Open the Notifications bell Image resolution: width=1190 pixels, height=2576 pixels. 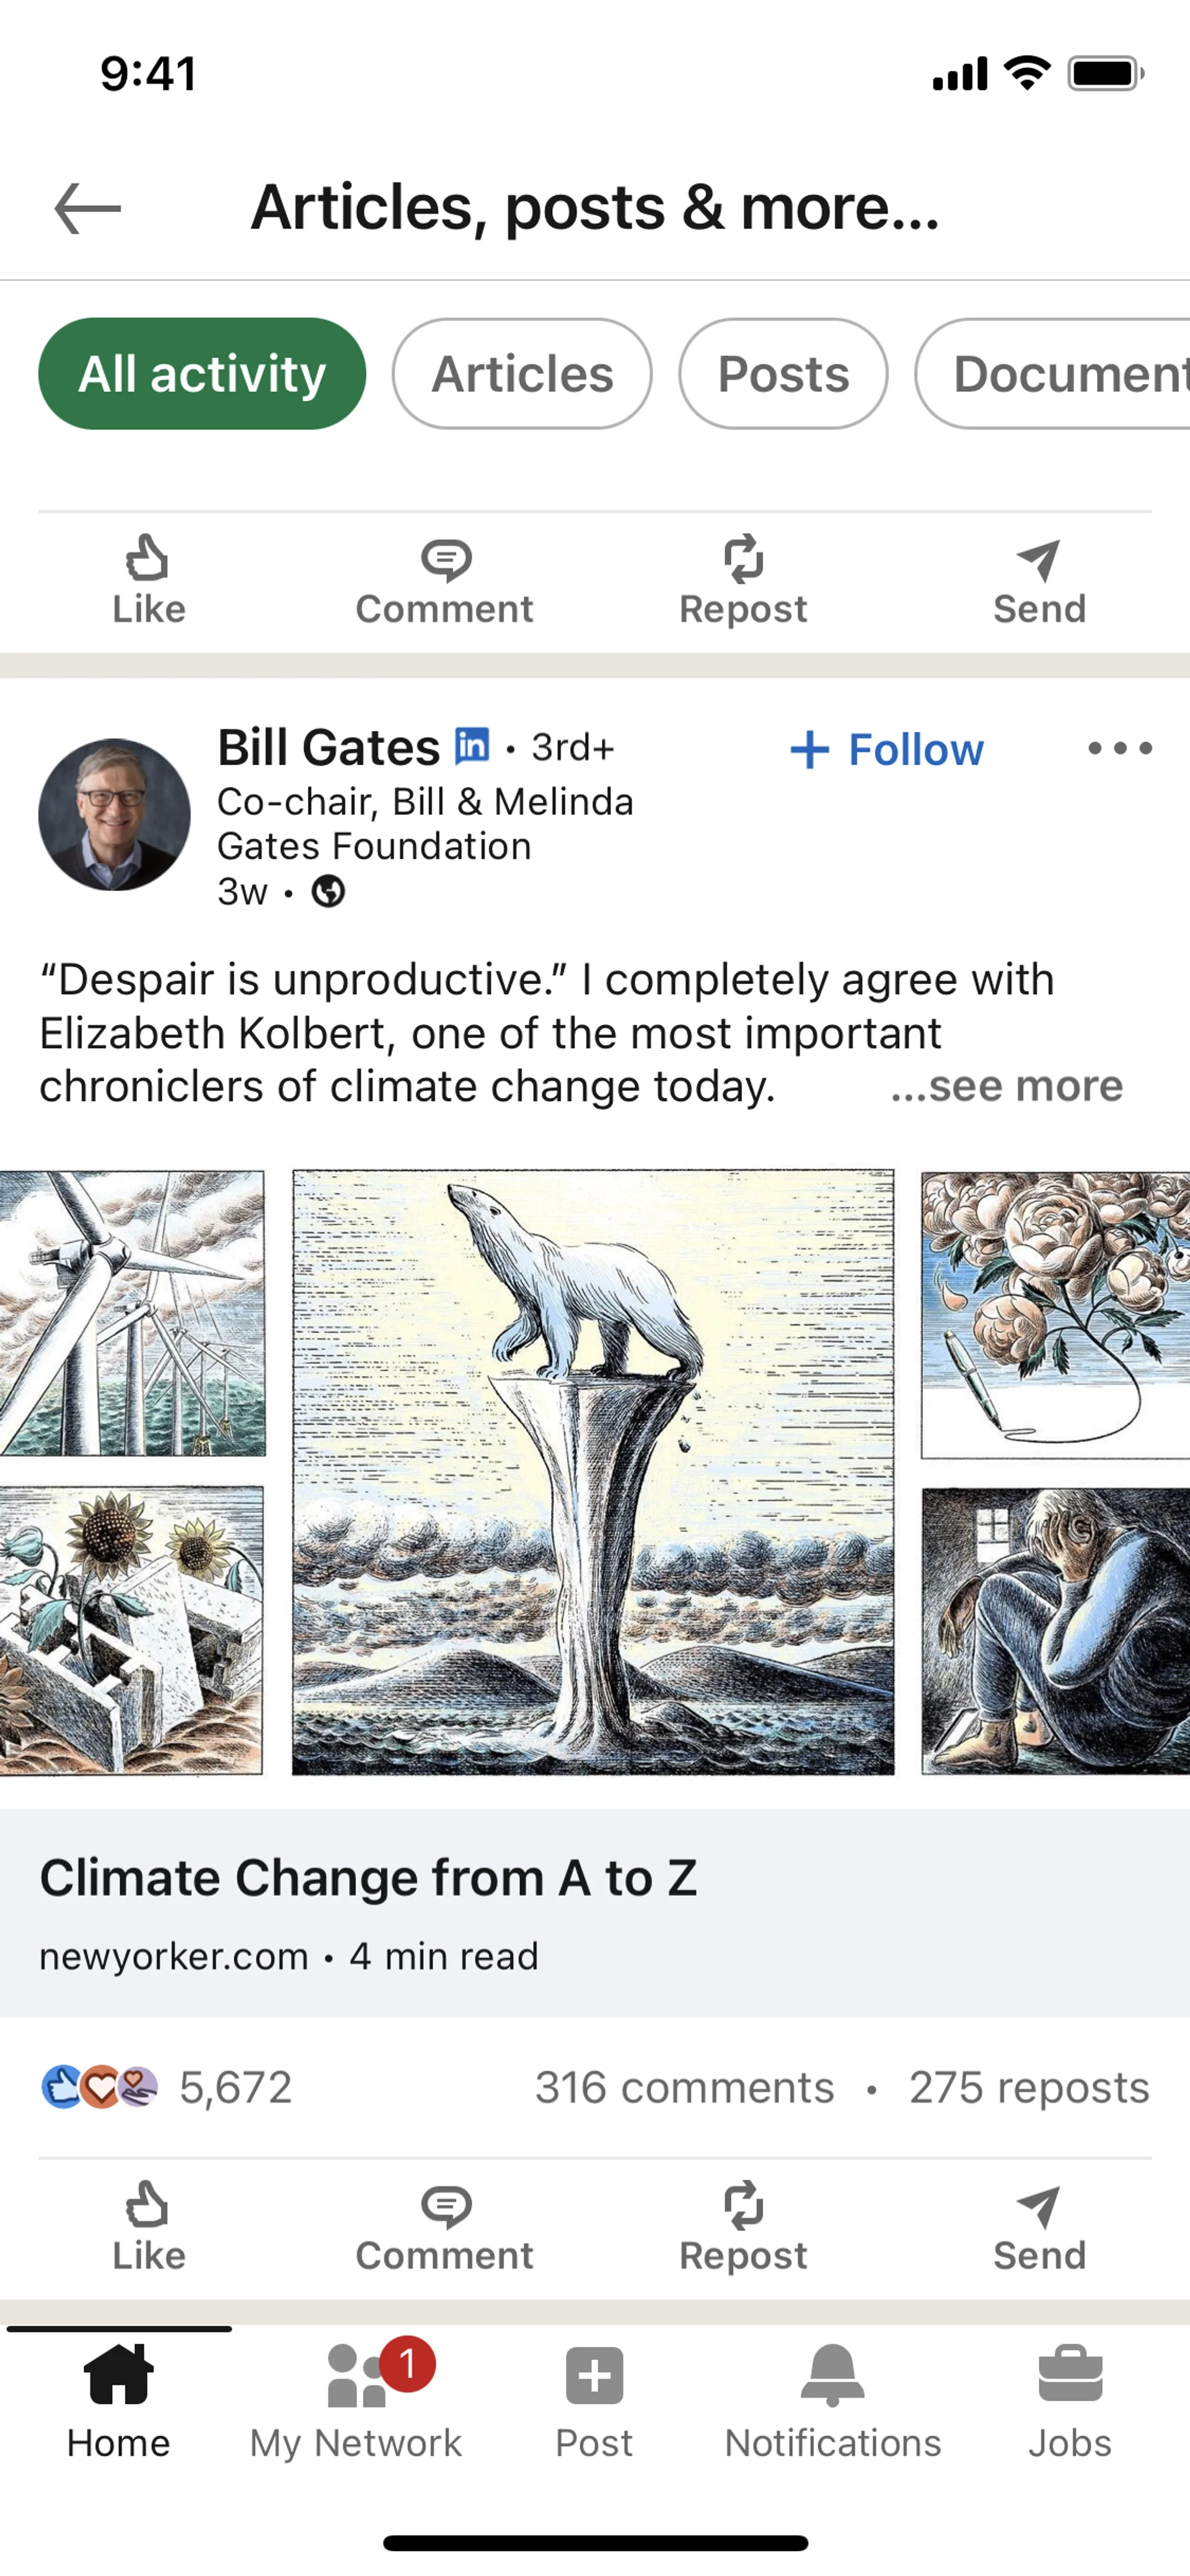pos(832,2400)
